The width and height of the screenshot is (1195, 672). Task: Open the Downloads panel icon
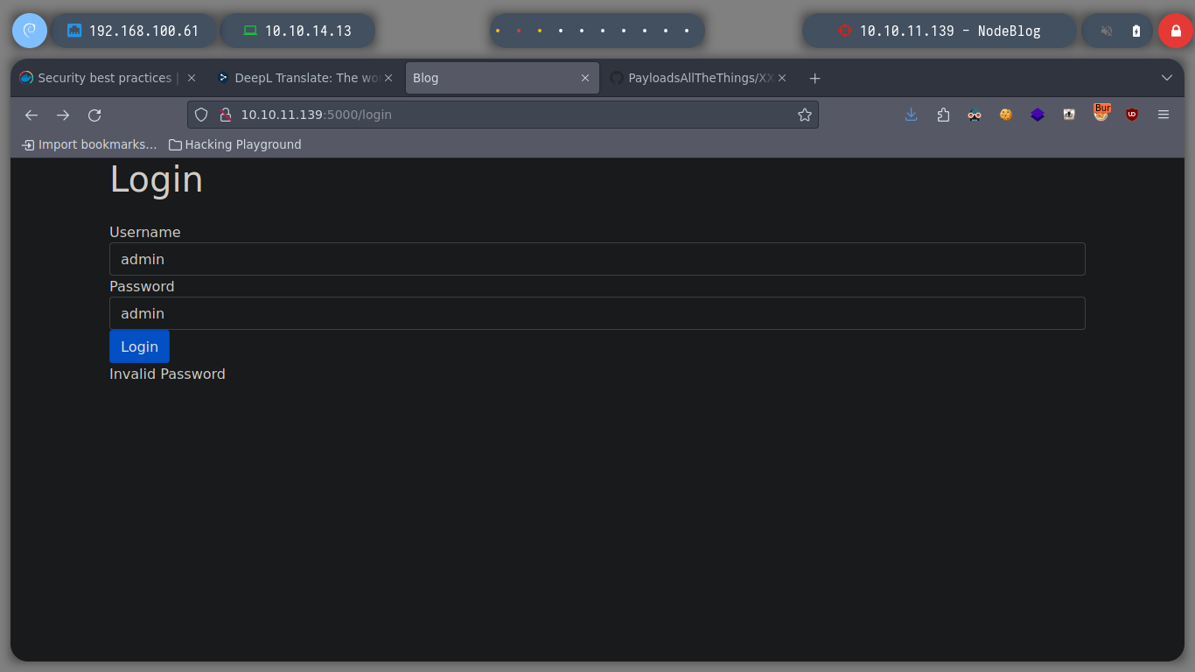tap(912, 115)
